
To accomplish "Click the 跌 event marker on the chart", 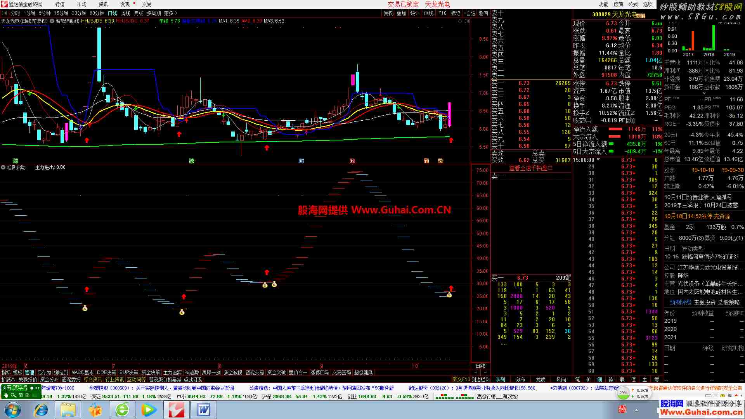I will coord(16,161).
